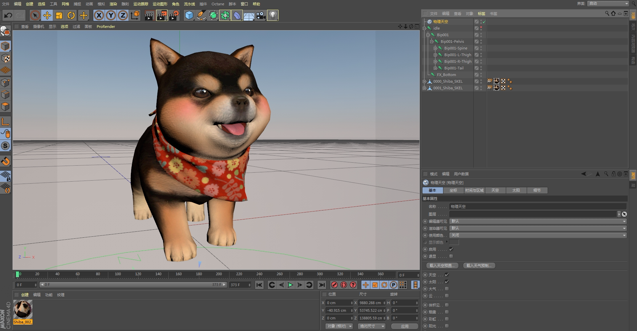Switch the coordinate system icon

[135, 15]
